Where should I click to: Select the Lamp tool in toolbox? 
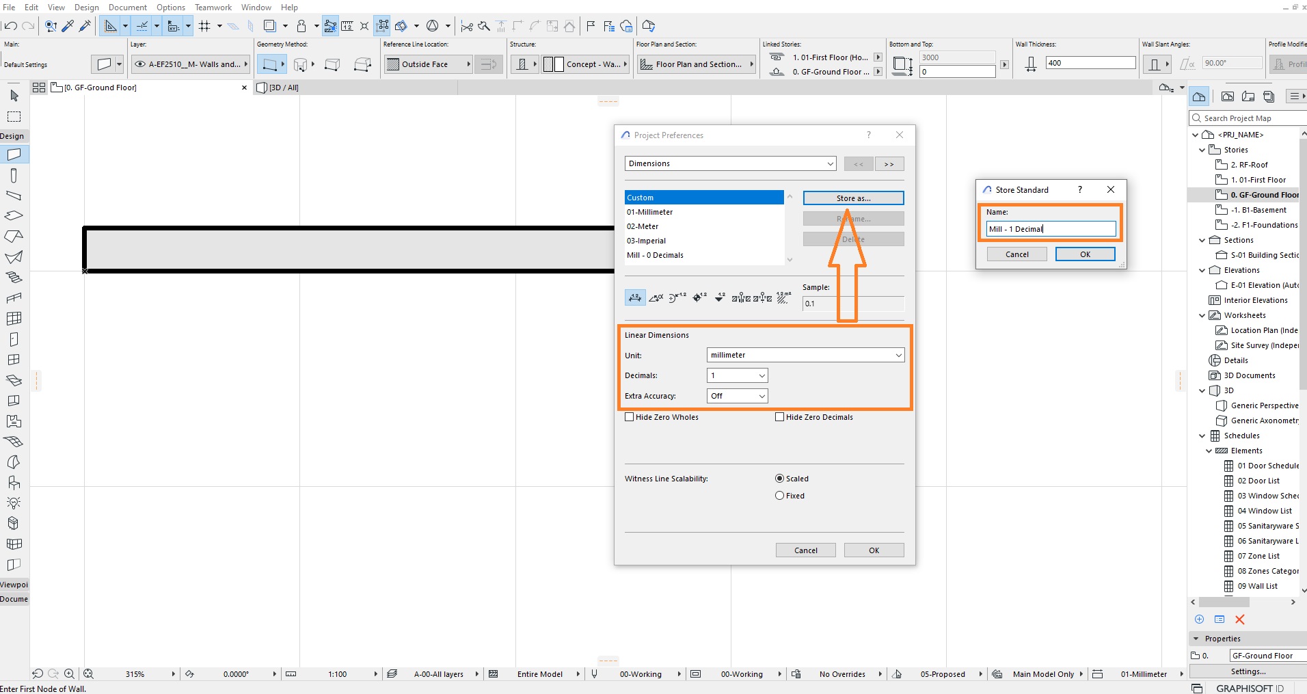click(14, 503)
